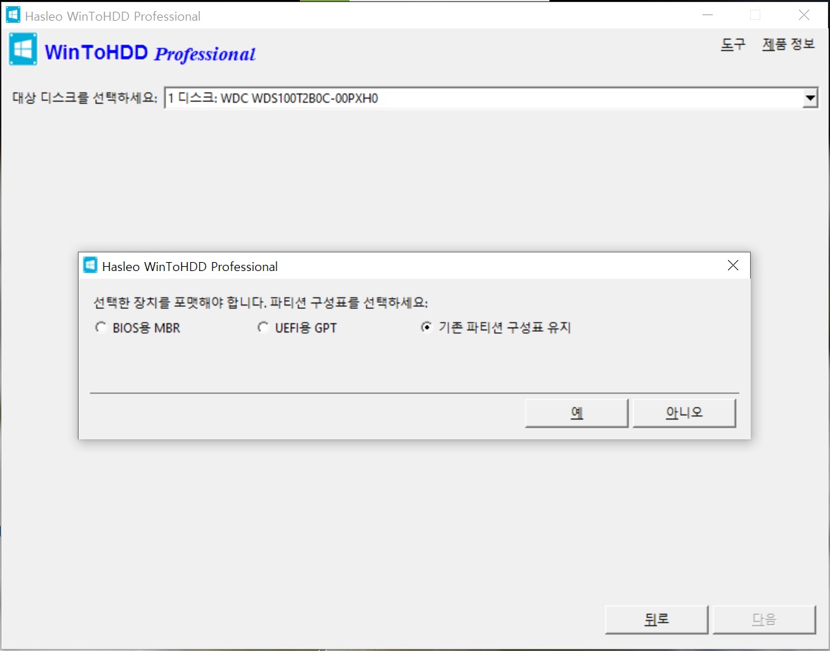830x651 pixels.
Task: Click the WinToHDD logo icon in header
Action: tap(23, 50)
